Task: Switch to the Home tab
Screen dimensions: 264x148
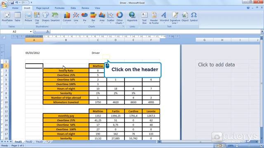Action: tap(15, 8)
